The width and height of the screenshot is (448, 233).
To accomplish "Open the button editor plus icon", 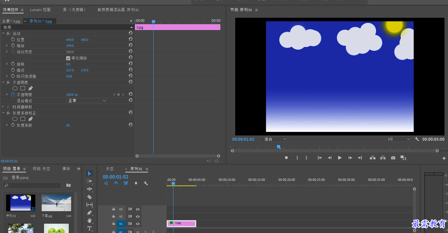I will click(x=444, y=158).
